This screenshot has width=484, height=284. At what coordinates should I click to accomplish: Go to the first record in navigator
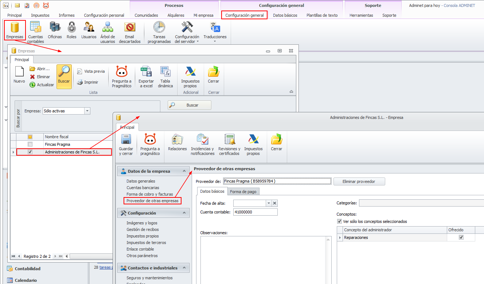click(x=13, y=256)
